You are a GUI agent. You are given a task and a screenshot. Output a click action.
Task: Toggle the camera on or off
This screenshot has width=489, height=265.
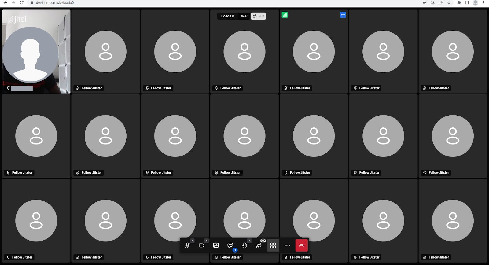[201, 245]
